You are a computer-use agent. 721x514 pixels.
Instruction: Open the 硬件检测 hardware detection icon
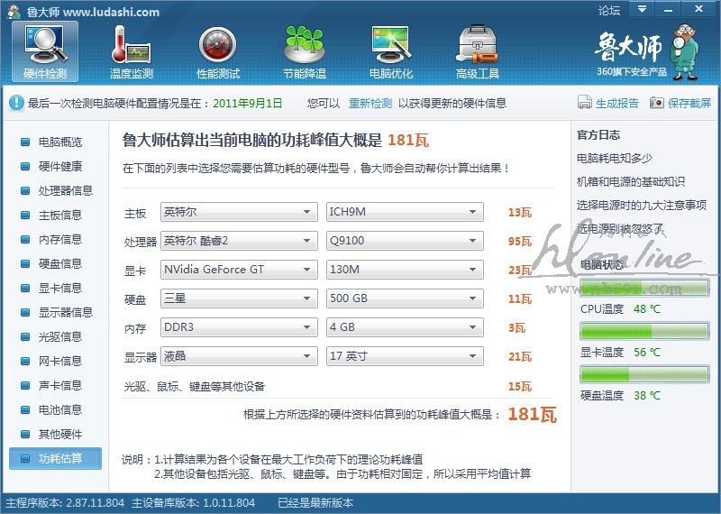coord(45,45)
